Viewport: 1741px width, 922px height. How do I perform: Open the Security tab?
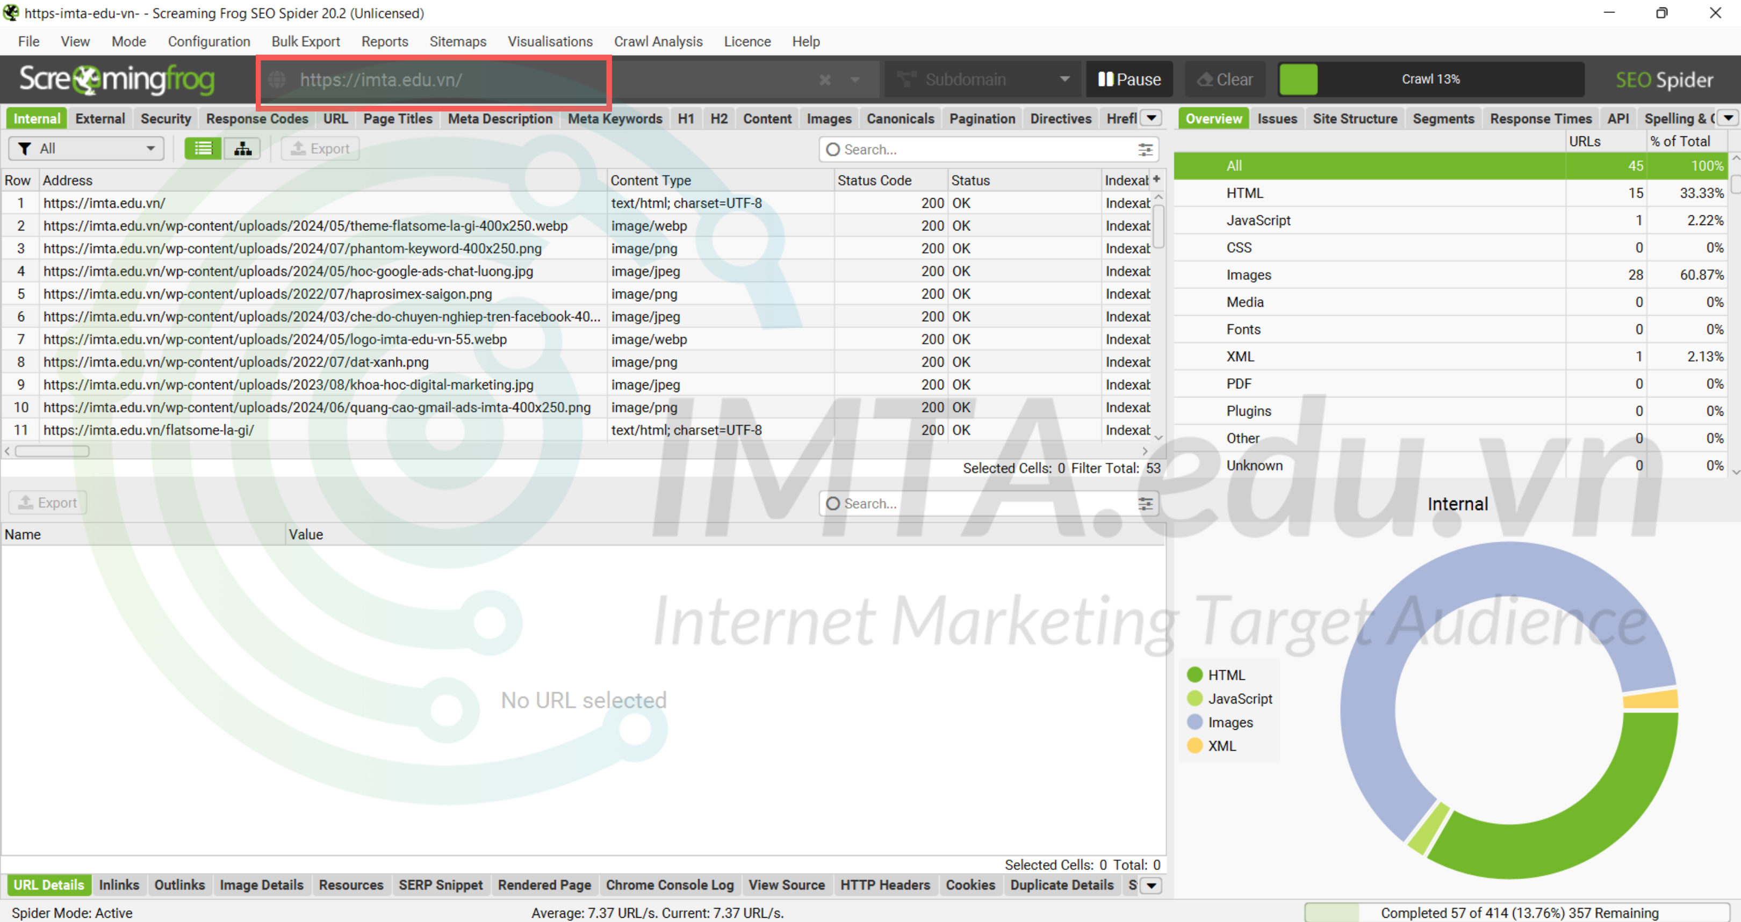(x=166, y=118)
